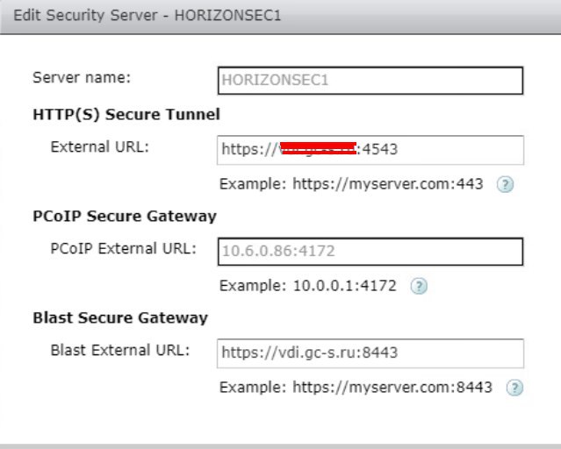Image resolution: width=561 pixels, height=449 pixels.
Task: Open help for HTTP(S) Secure Tunnel External URL
Action: pyautogui.click(x=505, y=184)
